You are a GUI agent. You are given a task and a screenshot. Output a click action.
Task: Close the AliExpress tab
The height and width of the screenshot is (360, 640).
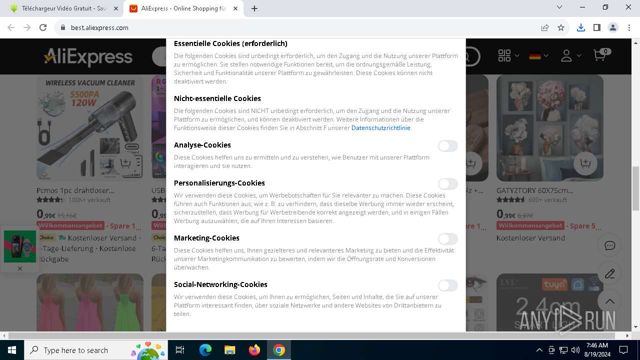[235, 8]
